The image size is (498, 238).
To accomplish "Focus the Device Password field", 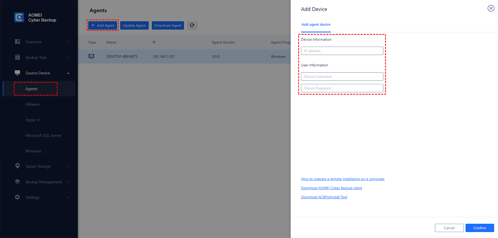I will point(342,88).
